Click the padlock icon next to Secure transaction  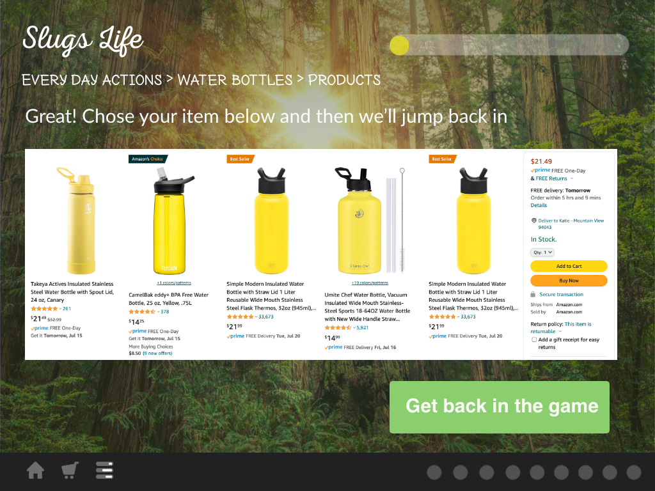[x=533, y=294]
